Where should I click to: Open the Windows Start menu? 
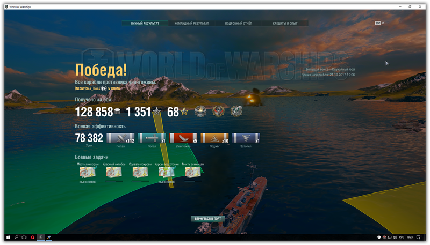point(8,237)
